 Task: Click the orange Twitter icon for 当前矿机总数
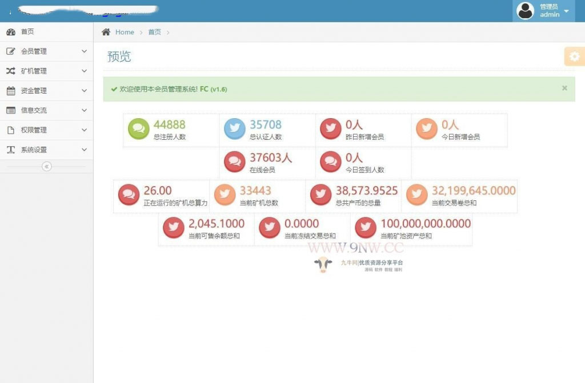[x=225, y=195]
